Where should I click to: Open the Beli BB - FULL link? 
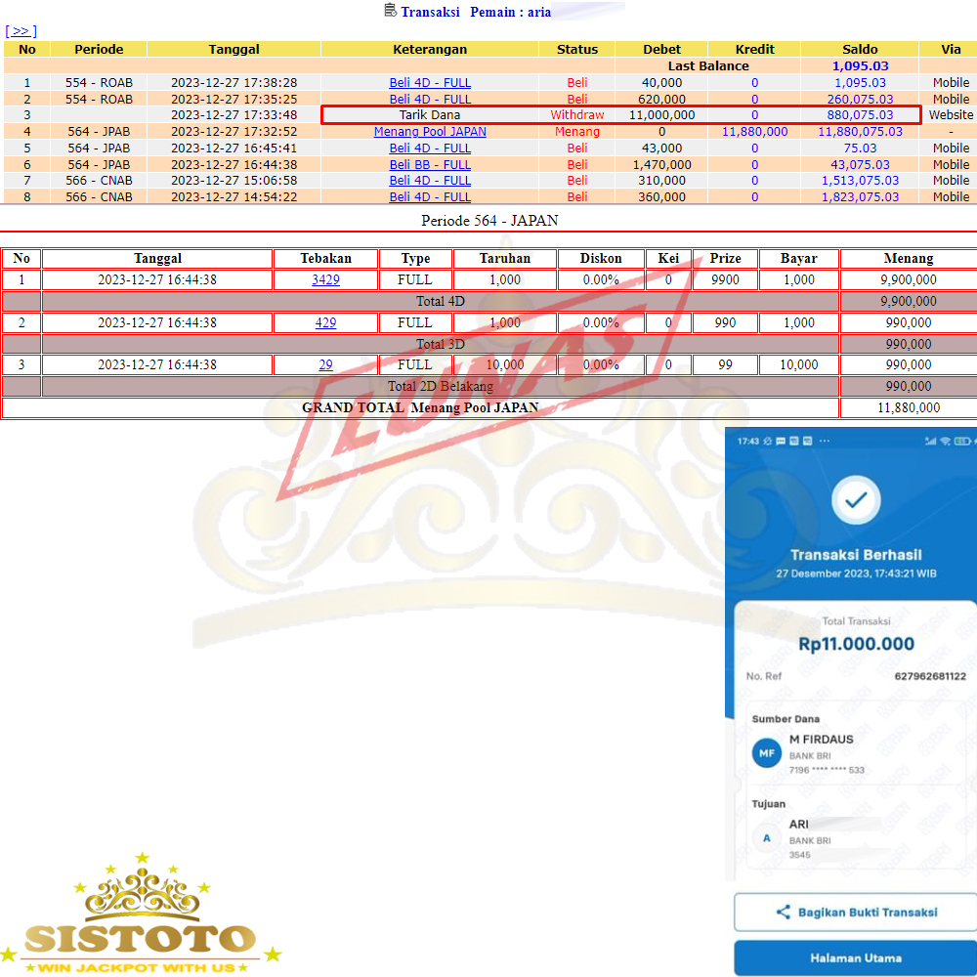(x=430, y=164)
